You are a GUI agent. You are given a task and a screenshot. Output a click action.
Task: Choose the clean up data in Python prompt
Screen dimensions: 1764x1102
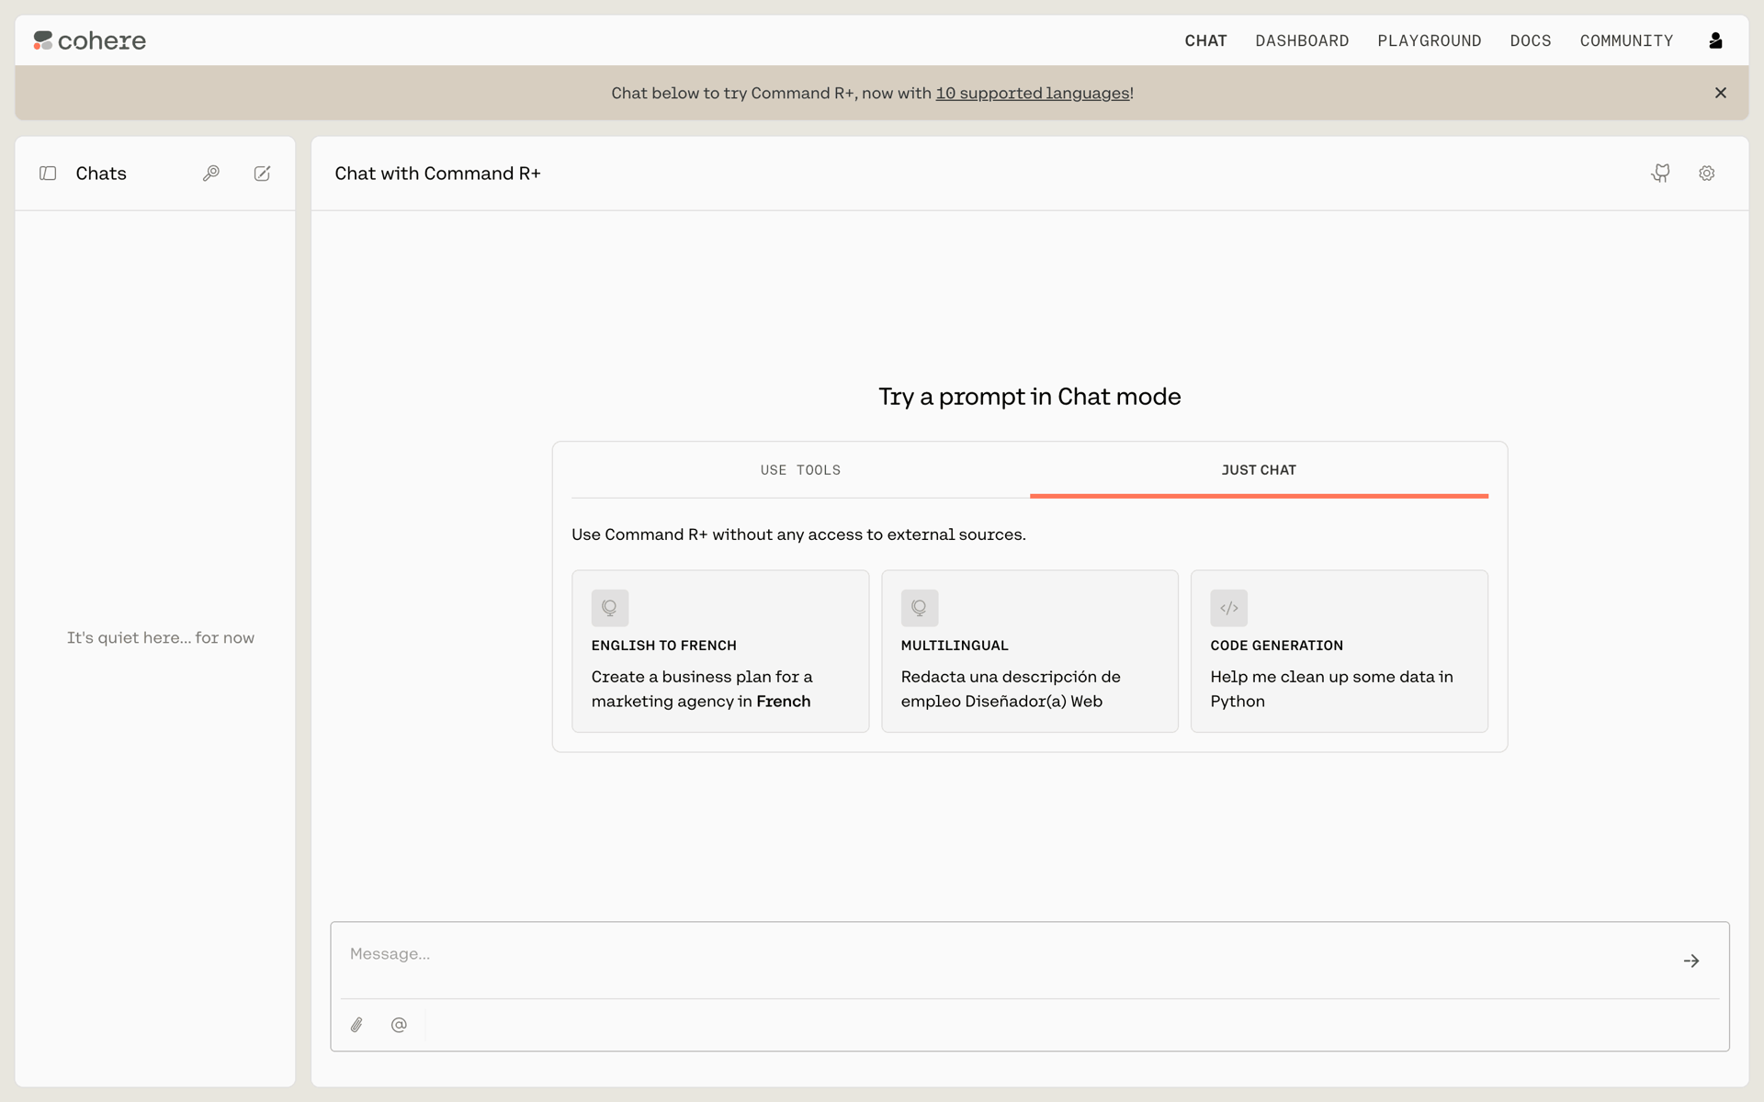(x=1340, y=651)
